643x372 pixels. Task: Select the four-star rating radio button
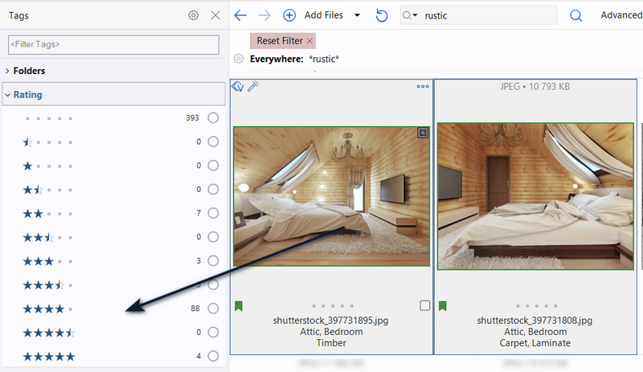(213, 309)
